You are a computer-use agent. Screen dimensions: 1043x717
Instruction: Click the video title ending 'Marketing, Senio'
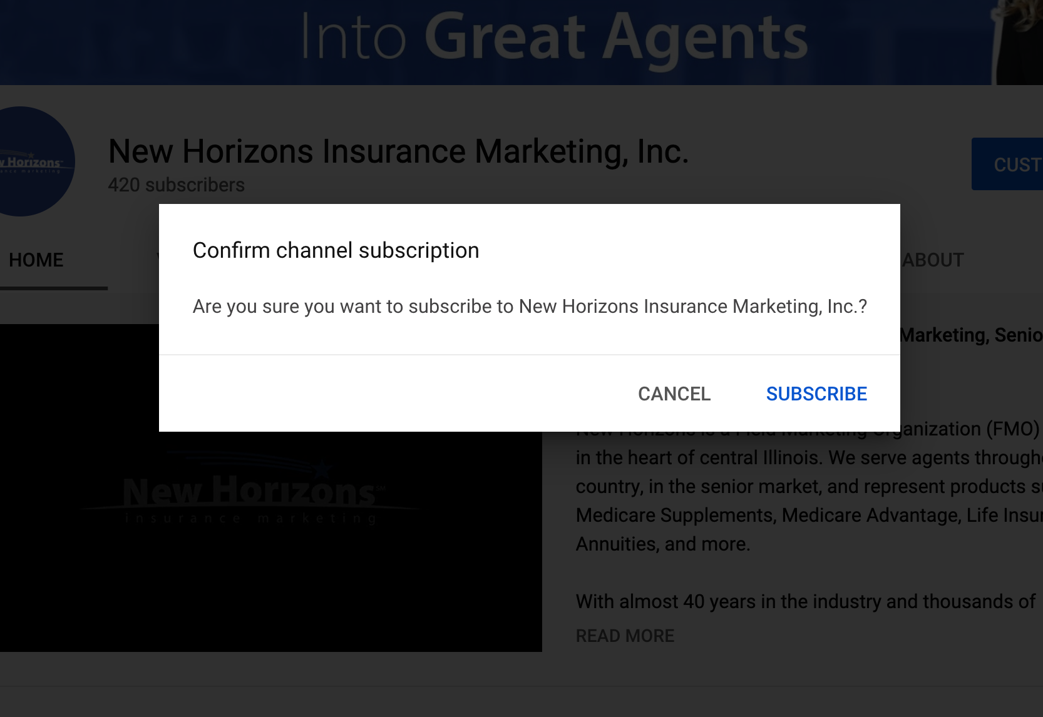point(972,335)
